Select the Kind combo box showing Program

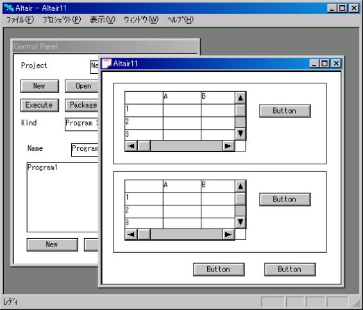pyautogui.click(x=81, y=124)
